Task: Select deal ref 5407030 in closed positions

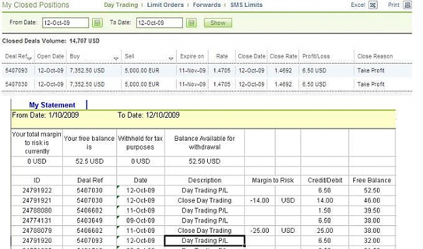Action: click(16, 85)
